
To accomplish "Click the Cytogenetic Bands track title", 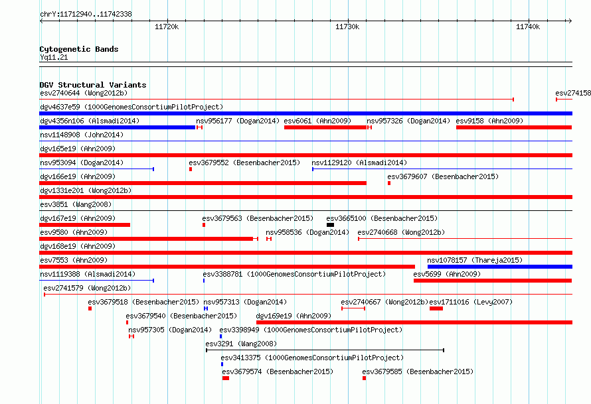I will click(x=79, y=49).
